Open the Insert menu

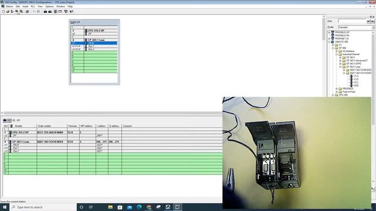pyautogui.click(x=25, y=6)
